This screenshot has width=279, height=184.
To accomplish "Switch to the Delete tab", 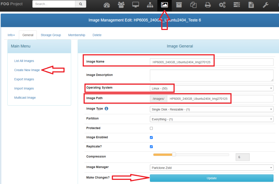I will click(97, 35).
